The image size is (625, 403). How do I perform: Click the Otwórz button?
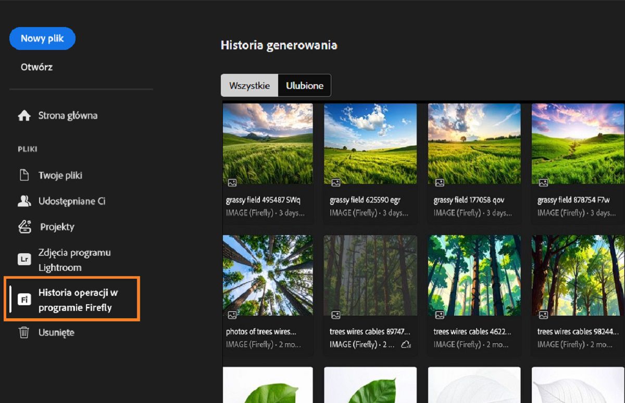[36, 67]
